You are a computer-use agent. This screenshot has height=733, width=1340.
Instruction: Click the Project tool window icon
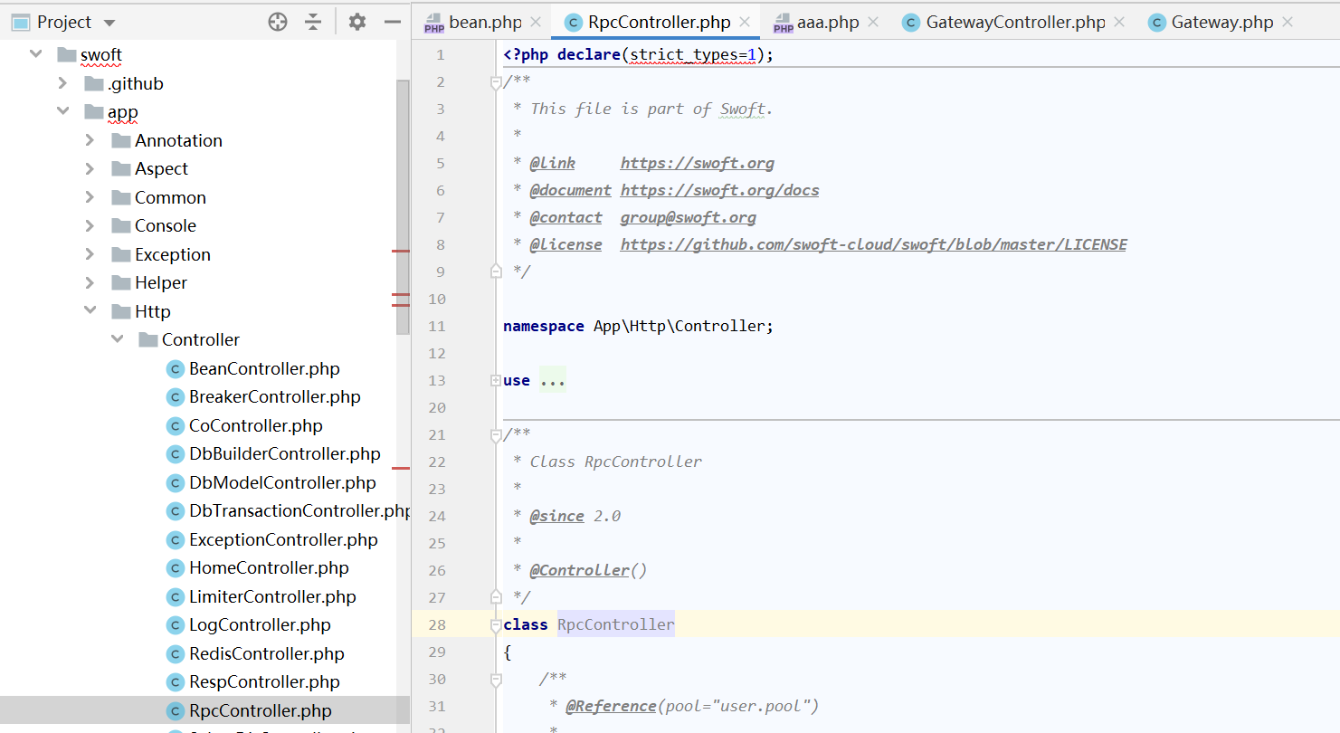pos(20,23)
